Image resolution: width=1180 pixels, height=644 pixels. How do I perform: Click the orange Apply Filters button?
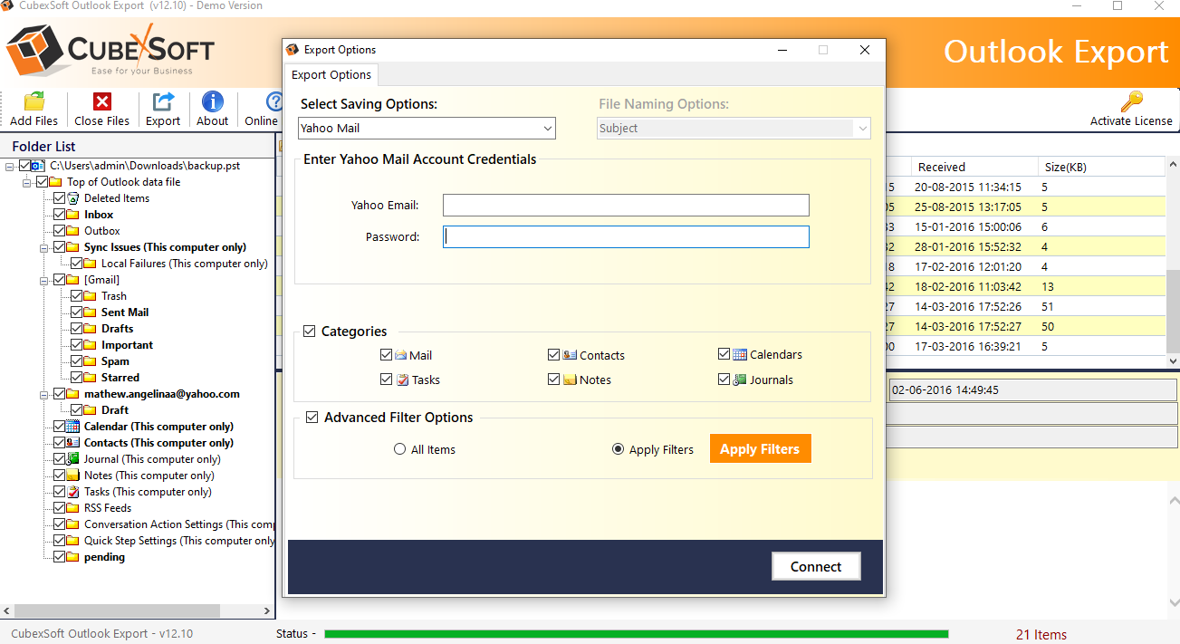(x=760, y=449)
